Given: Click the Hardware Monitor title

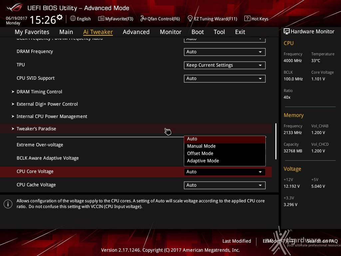Looking at the screenshot, I should click(312, 32).
